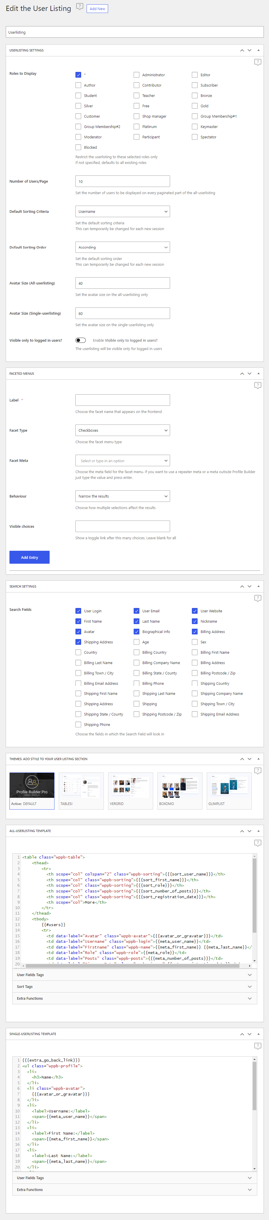Move Faceted Menus panel down
Viewport: 269px width, 1220px height.
pyautogui.click(x=250, y=374)
